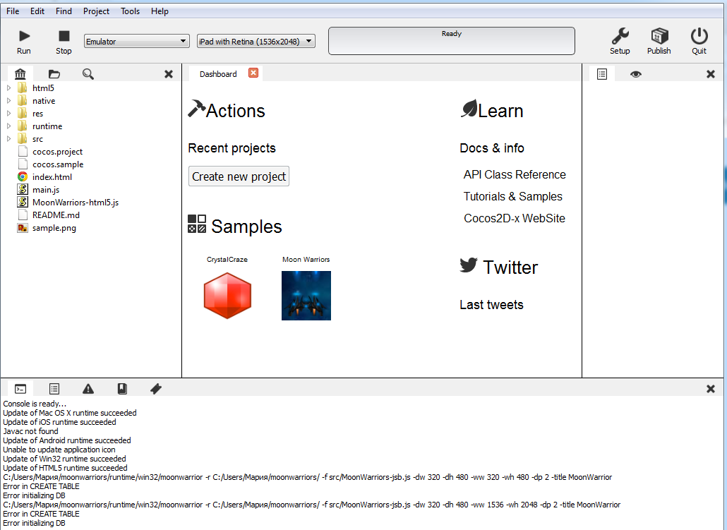This screenshot has height=530, width=727.
Task: Select the Dashboard tab
Action: (x=218, y=73)
